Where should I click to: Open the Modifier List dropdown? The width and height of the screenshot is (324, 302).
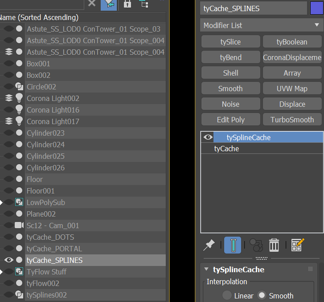[262, 25]
